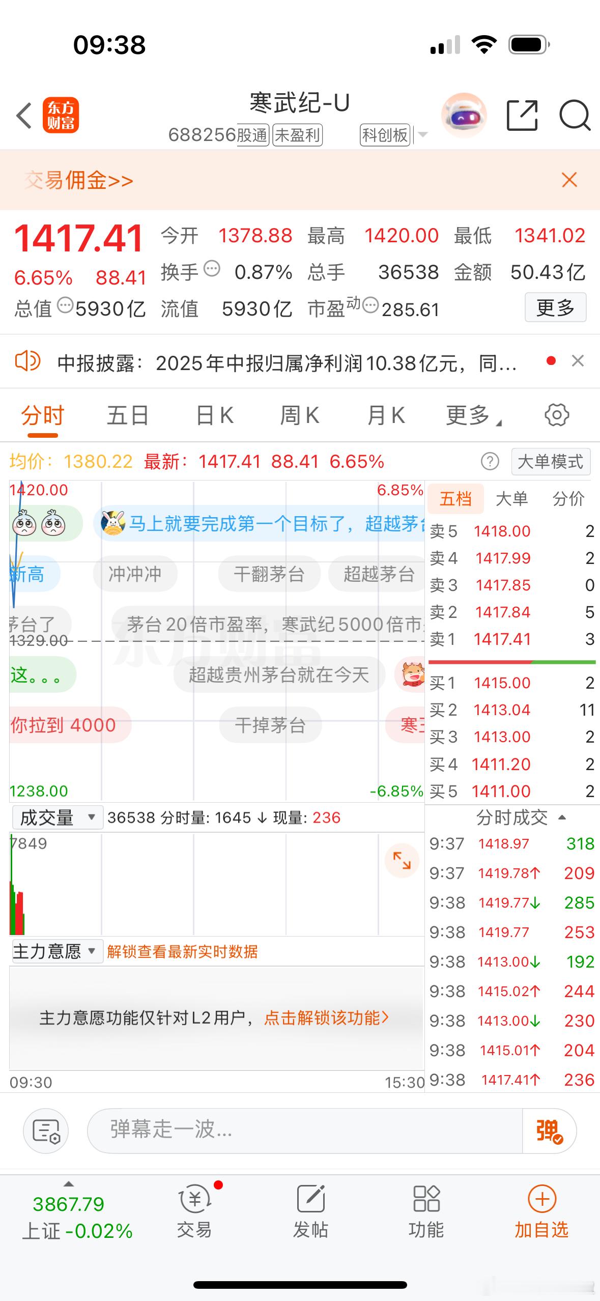The width and height of the screenshot is (600, 1301).
Task: Switch to the 月K chart tab
Action: point(386,415)
